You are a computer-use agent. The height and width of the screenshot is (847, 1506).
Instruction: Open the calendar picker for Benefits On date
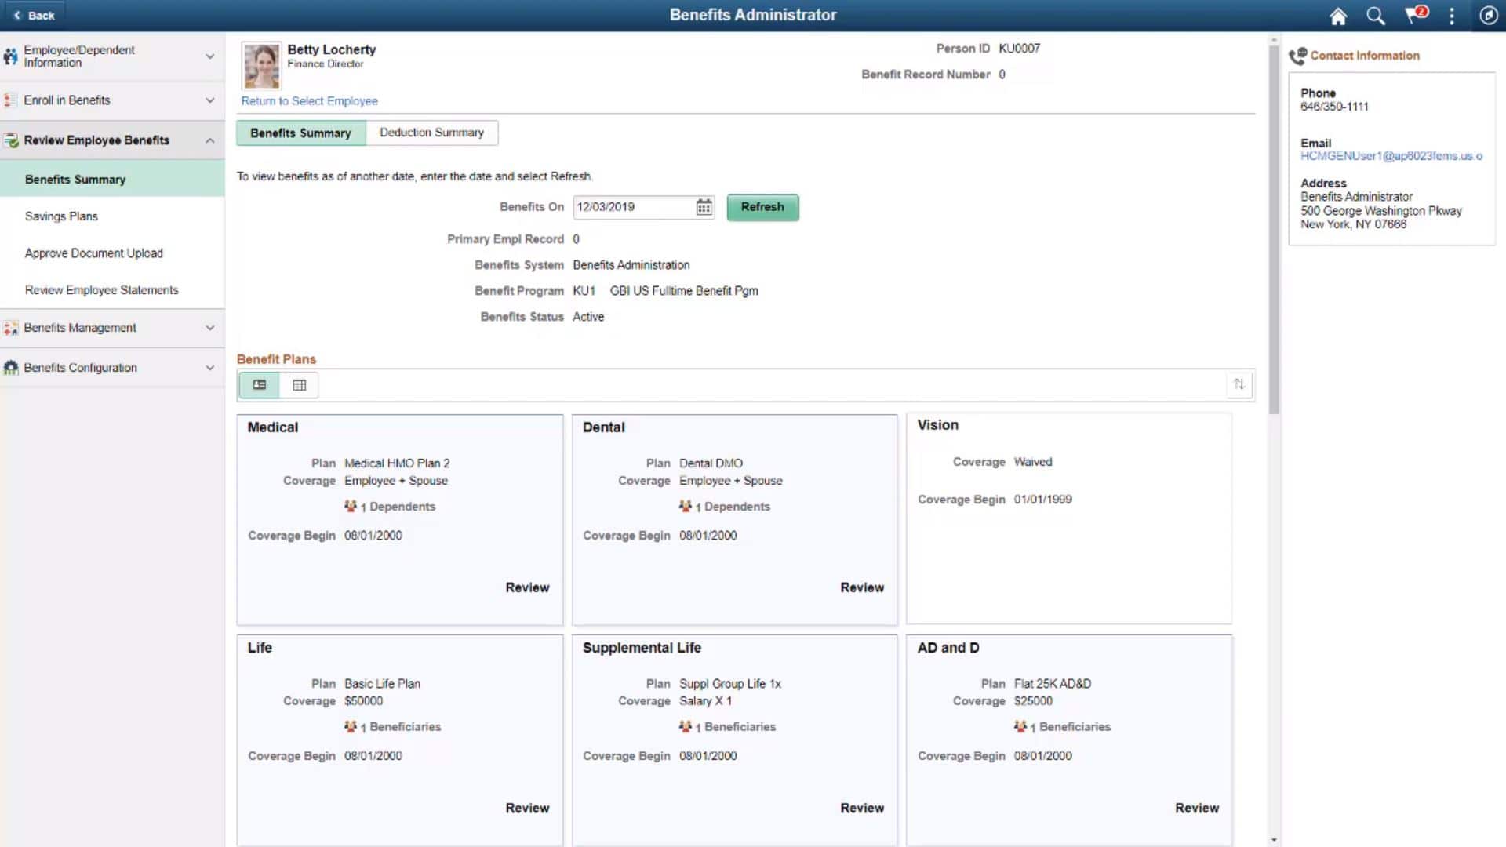(704, 207)
